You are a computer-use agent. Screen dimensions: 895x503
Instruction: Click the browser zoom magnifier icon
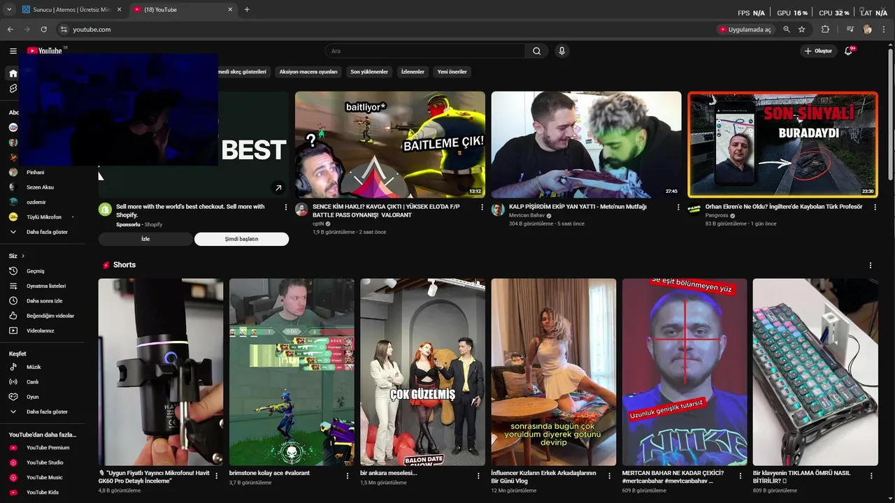tap(787, 29)
